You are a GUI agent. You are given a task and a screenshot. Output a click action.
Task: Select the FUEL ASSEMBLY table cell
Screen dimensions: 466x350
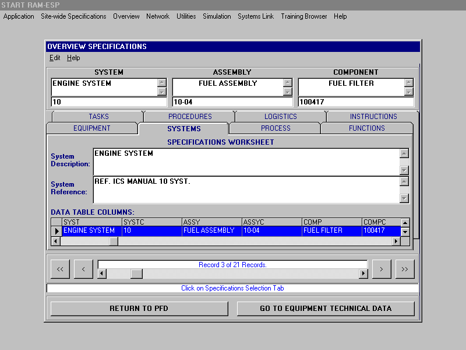tap(212, 230)
